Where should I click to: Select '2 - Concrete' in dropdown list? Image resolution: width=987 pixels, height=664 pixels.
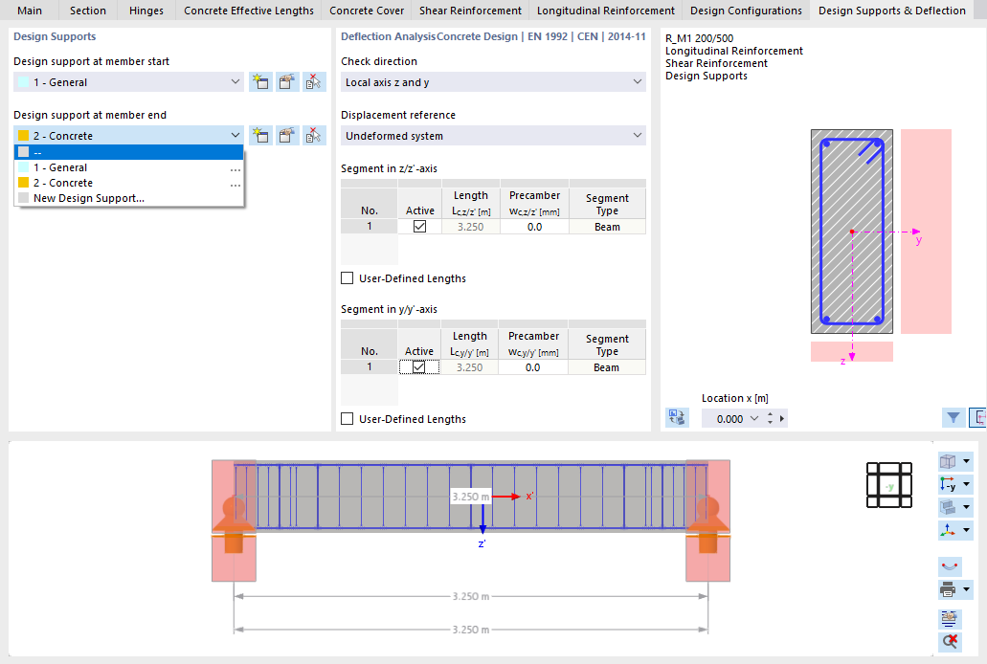click(x=128, y=183)
